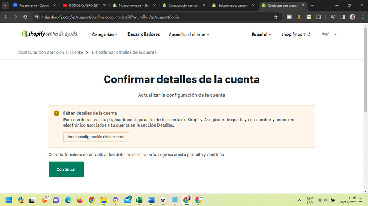Open the media control icon in toolbar
This screenshot has height=206, width=368.
click(333, 17)
